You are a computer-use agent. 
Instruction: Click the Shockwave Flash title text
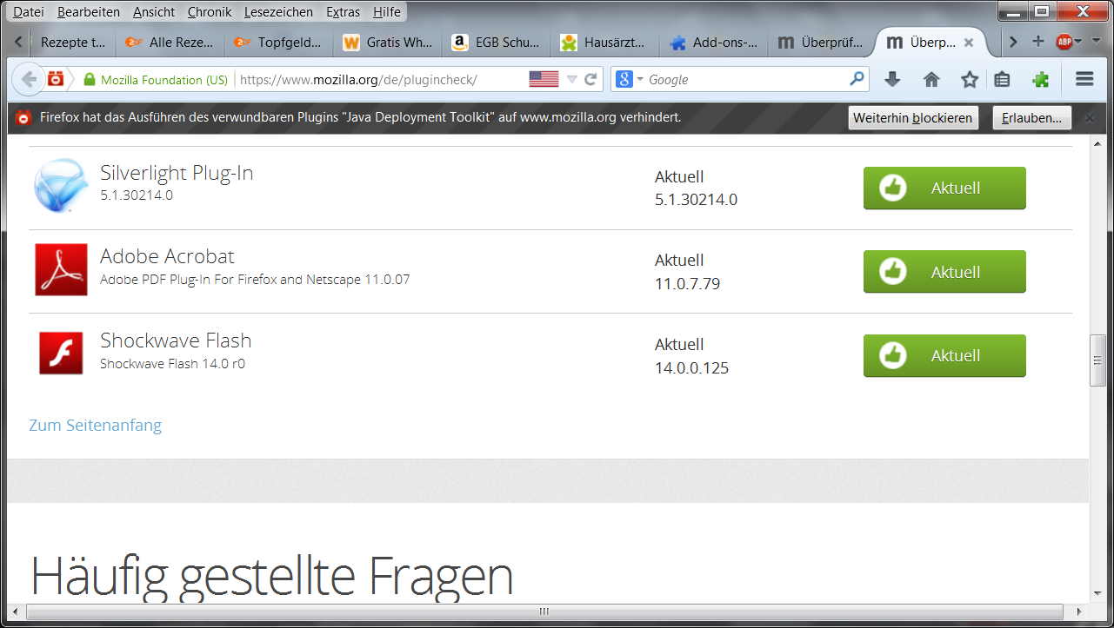click(x=176, y=340)
